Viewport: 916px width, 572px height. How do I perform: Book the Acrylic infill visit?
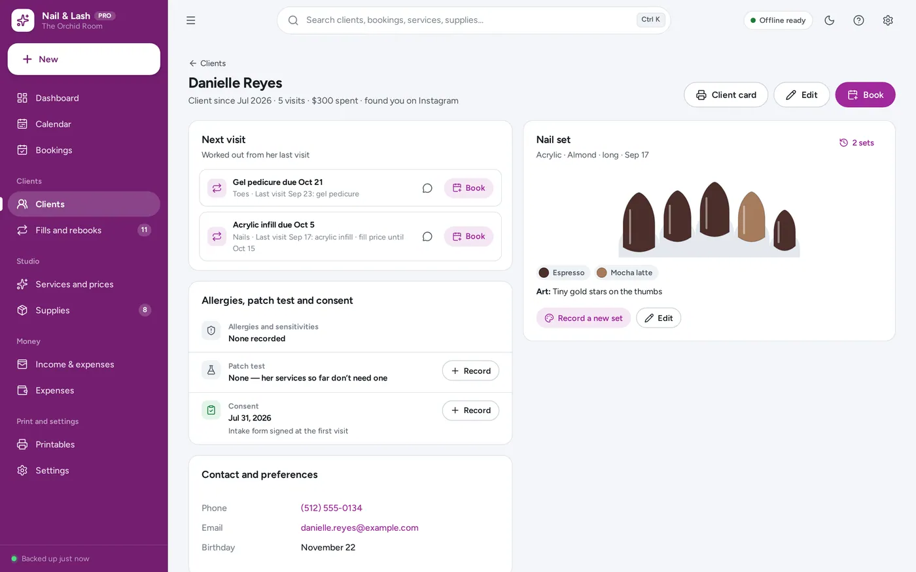click(468, 237)
